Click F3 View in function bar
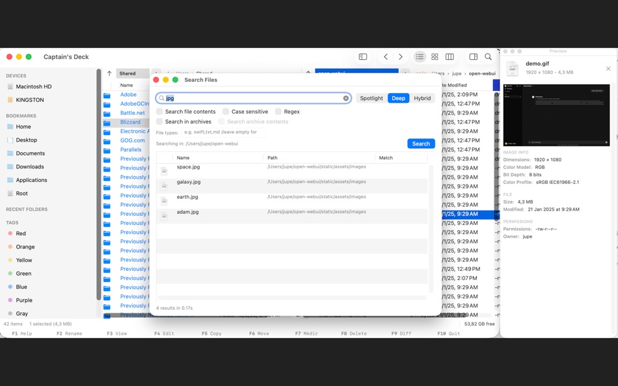Image resolution: width=618 pixels, height=386 pixels. tap(116, 333)
